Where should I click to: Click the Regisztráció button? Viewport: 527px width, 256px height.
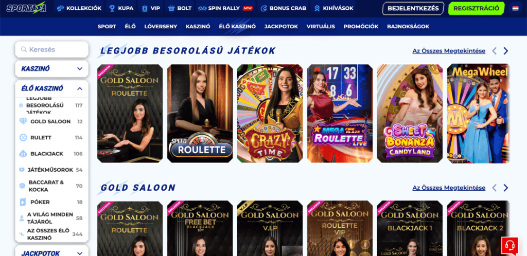coord(476,8)
